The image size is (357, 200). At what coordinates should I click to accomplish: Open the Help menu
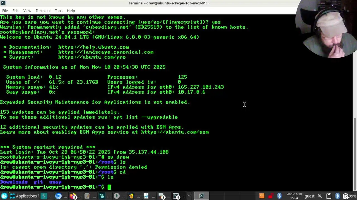pyautogui.click(x=71, y=11)
